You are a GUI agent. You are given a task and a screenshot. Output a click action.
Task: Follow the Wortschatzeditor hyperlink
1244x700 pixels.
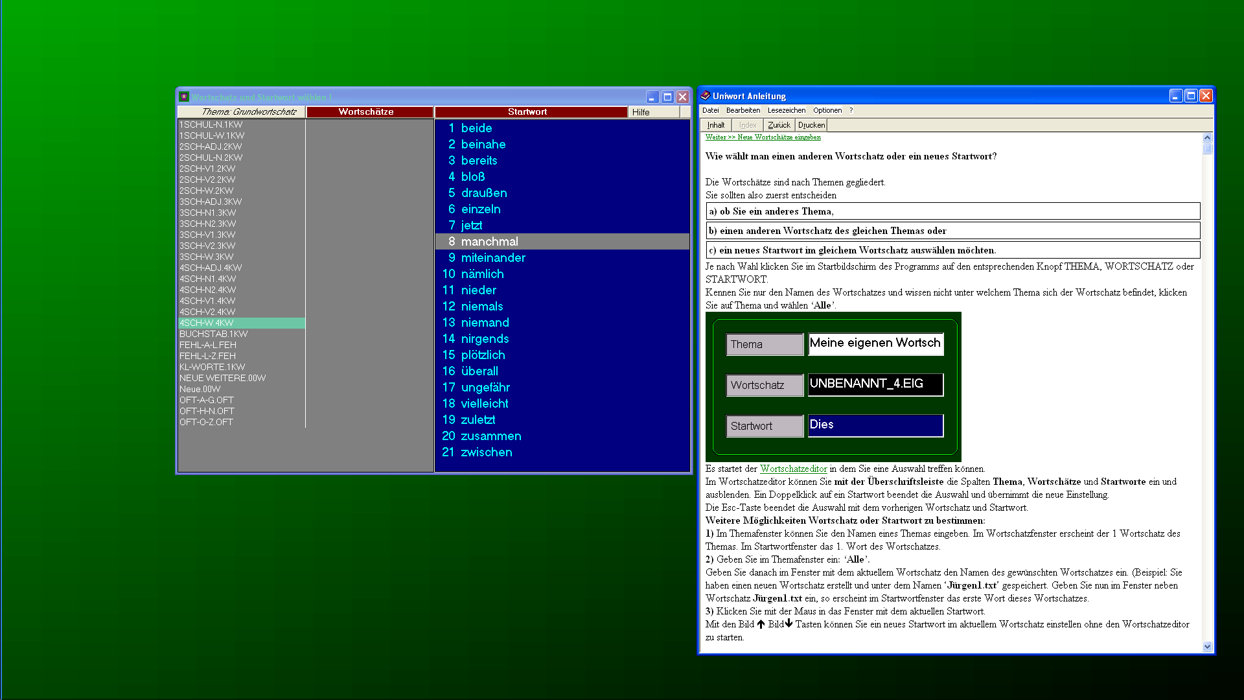793,469
